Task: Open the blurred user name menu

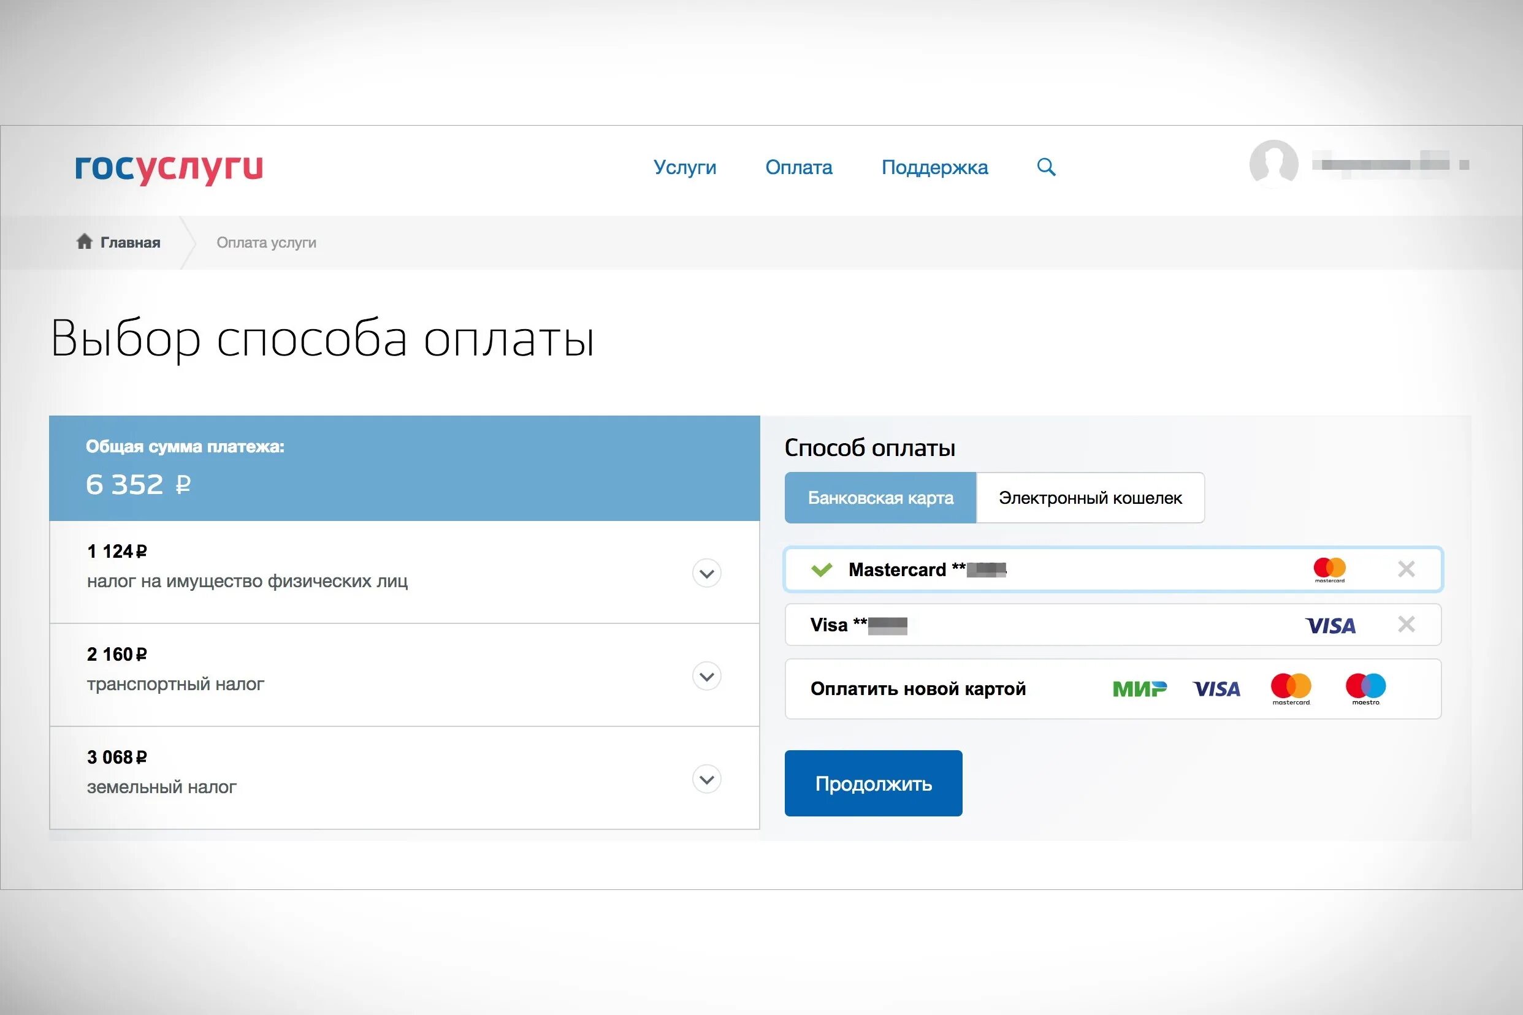Action: (x=1390, y=164)
